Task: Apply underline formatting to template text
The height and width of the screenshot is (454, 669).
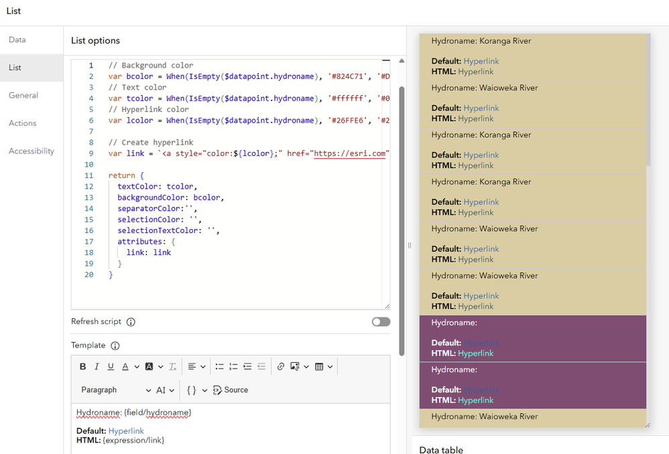Action: tap(111, 366)
